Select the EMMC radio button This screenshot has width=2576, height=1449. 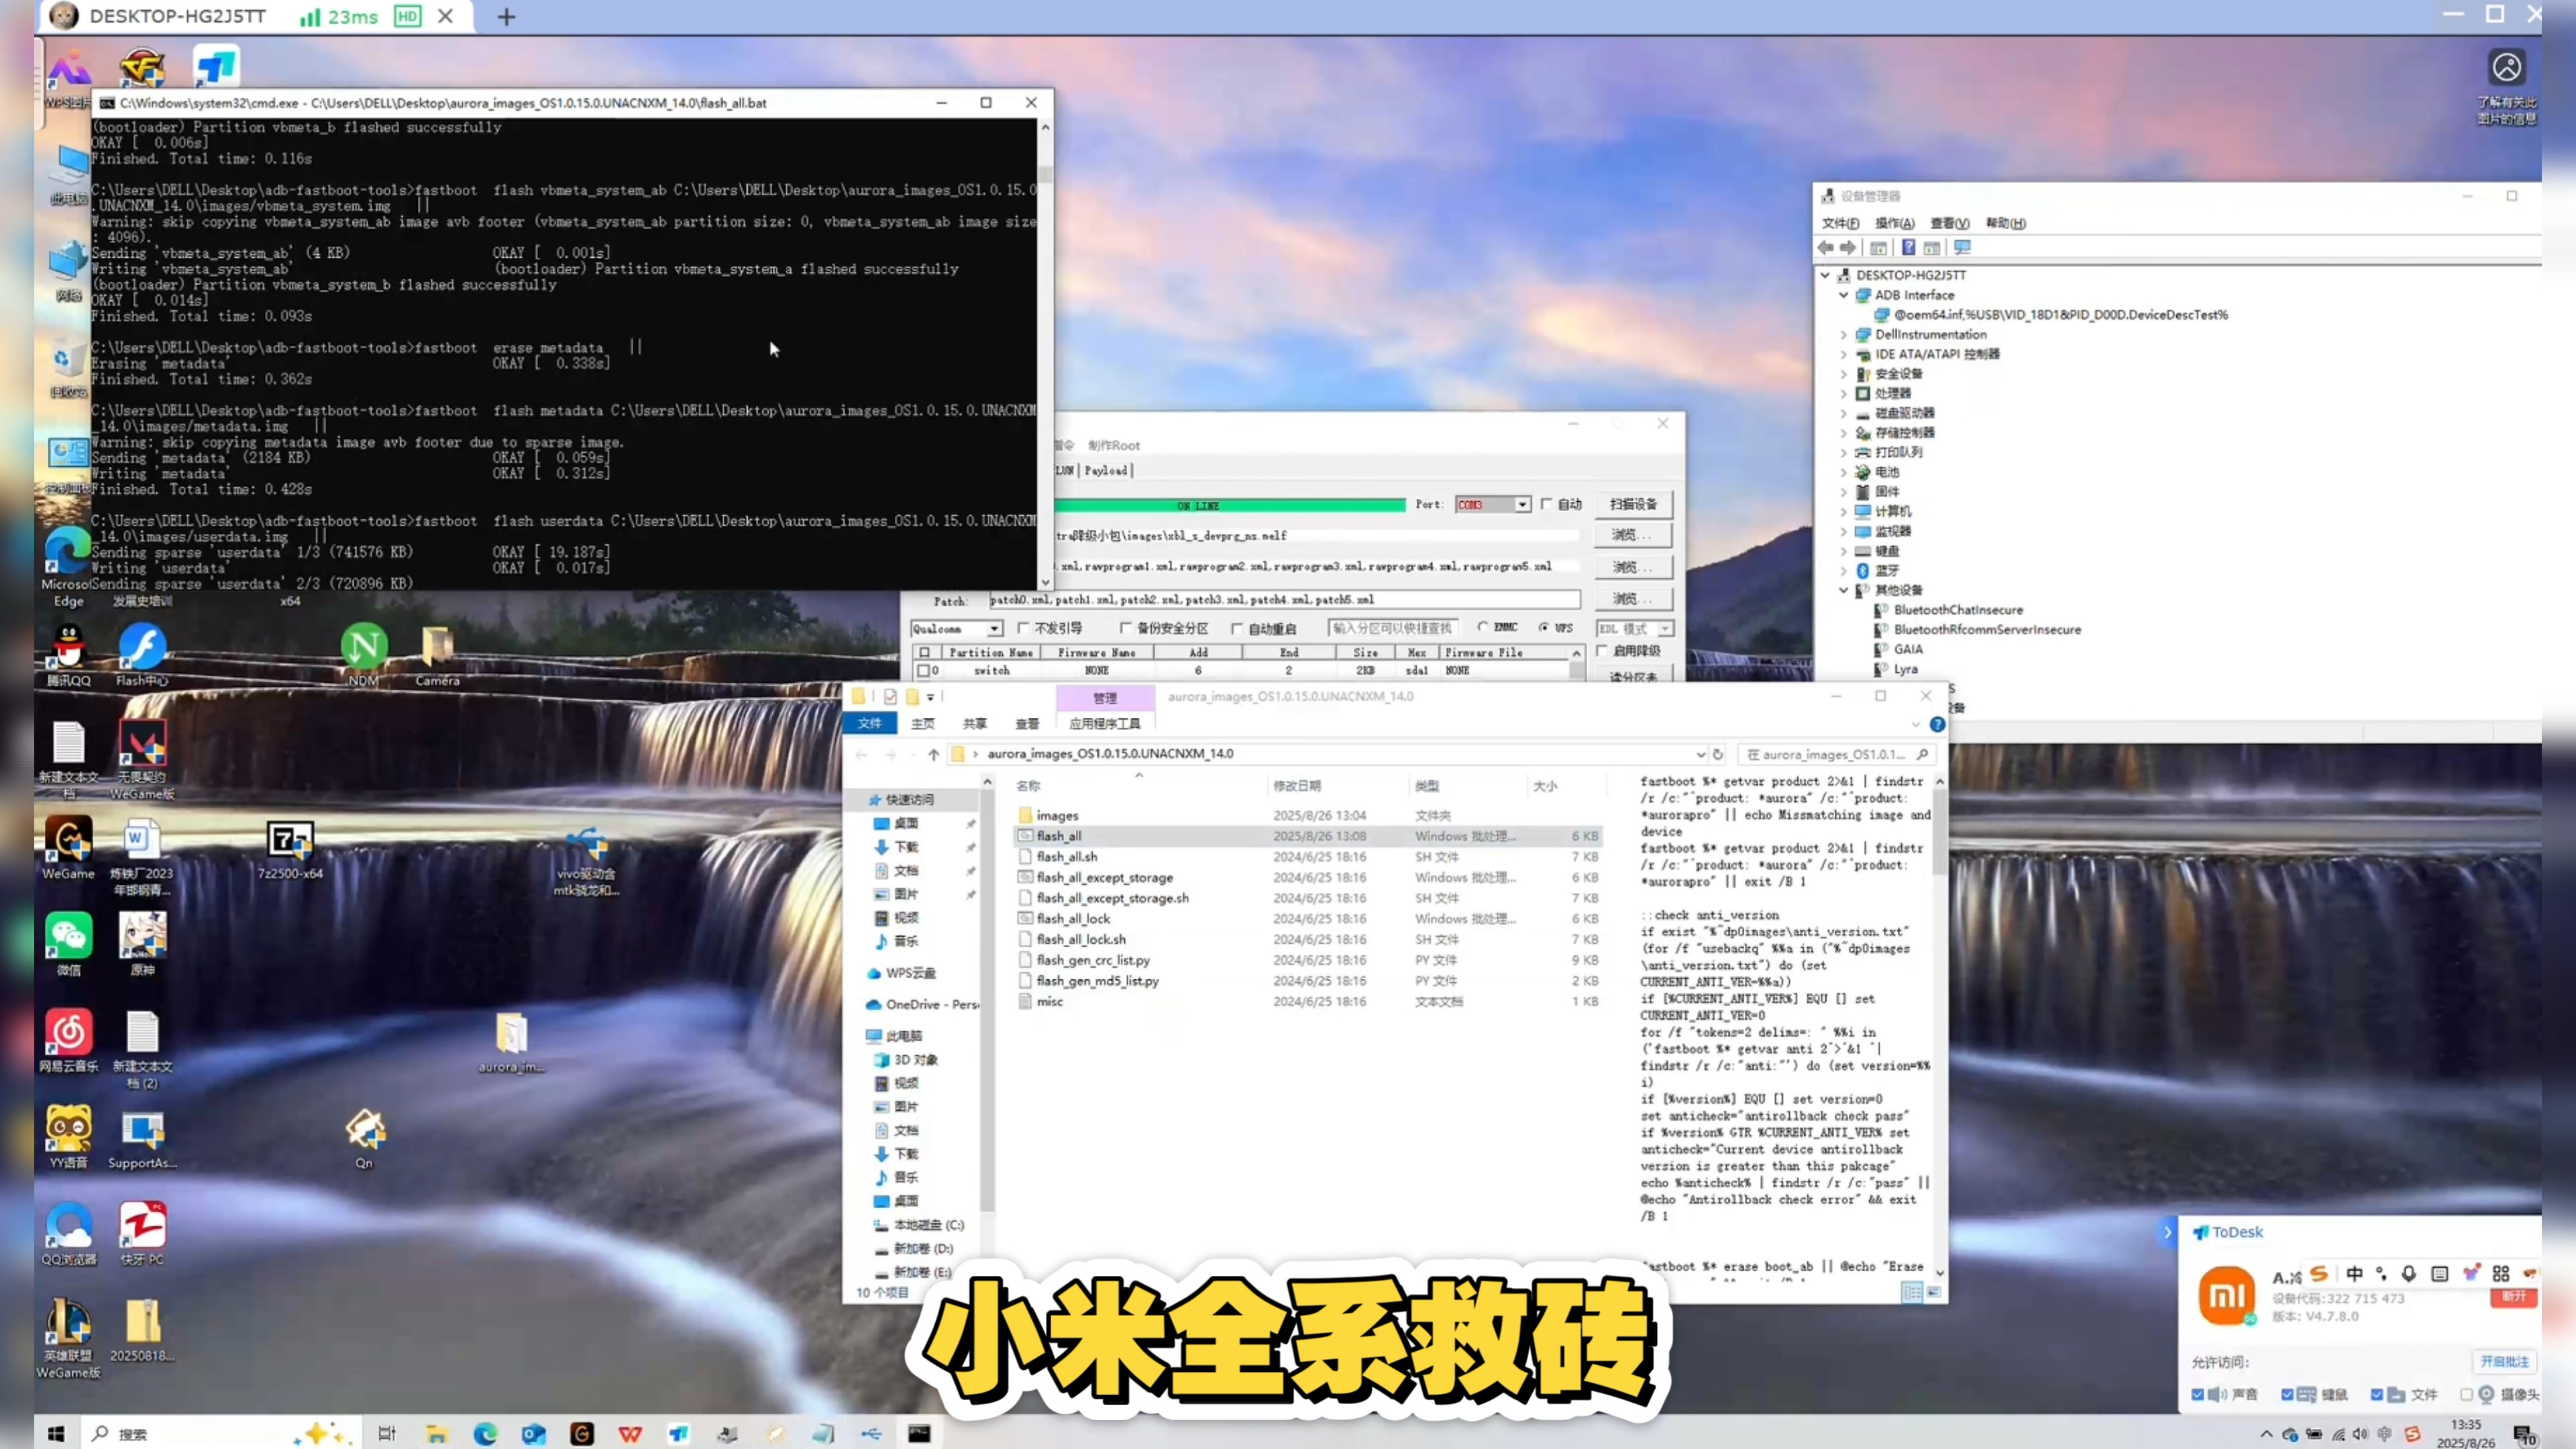[1482, 627]
